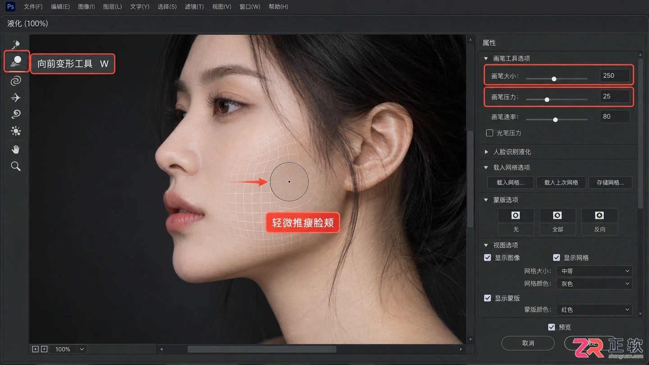
Task: Click the 画笔速率 value field 80
Action: click(615, 116)
